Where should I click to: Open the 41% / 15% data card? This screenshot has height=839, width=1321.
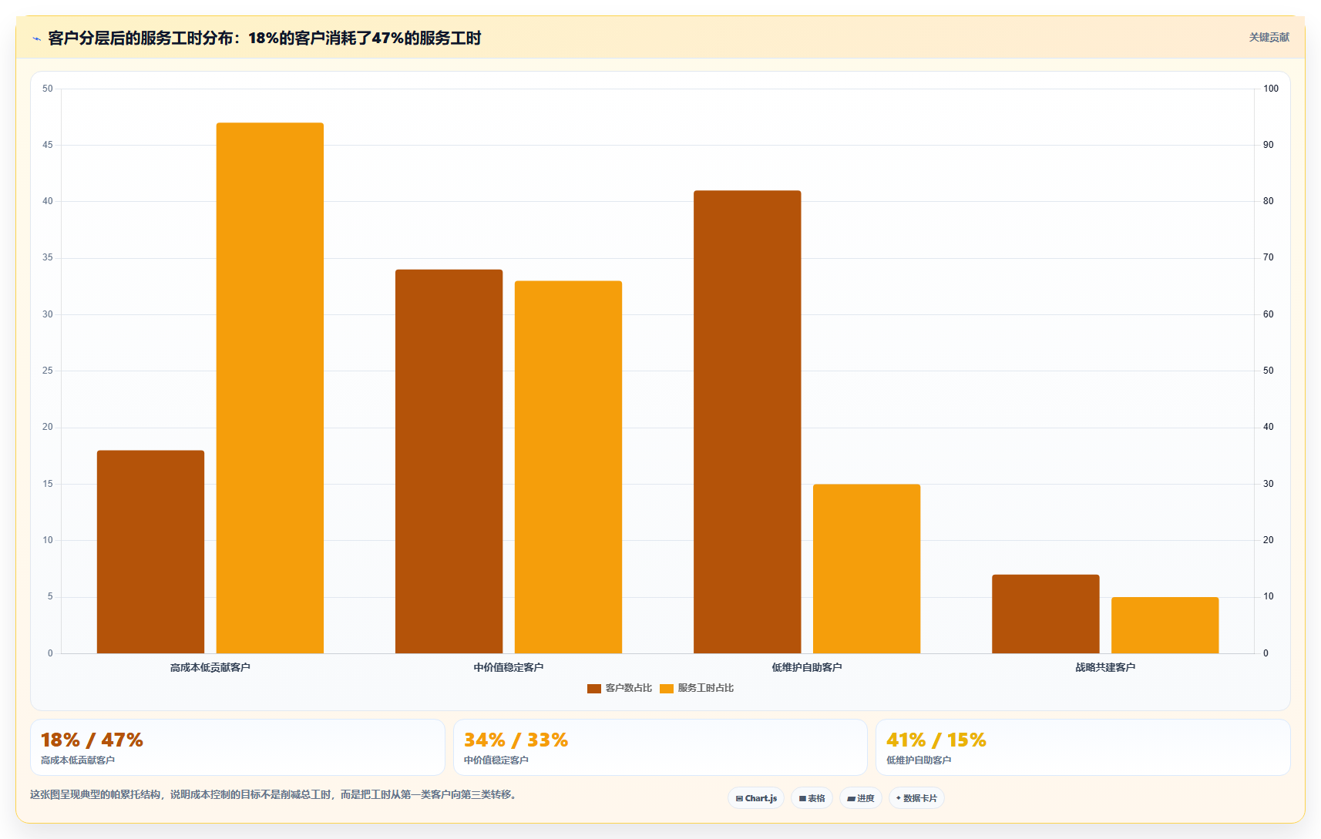coord(1083,747)
